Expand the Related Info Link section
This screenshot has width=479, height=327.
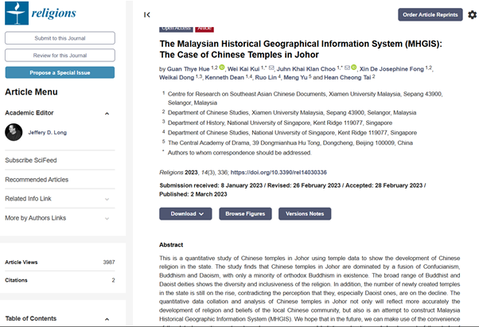click(107, 199)
